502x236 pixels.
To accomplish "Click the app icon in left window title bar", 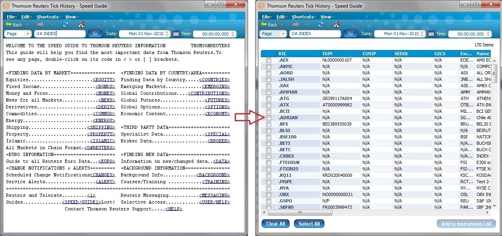I will 6,6.
